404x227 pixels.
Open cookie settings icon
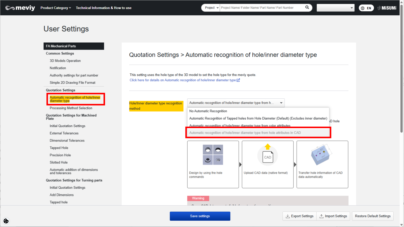pyautogui.click(x=6, y=221)
